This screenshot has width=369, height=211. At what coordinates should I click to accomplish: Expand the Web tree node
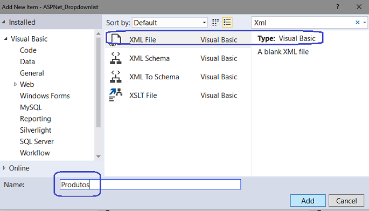(15, 84)
